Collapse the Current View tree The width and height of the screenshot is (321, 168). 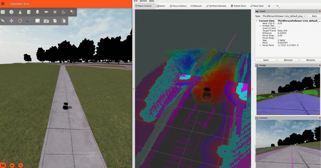pos(257,20)
